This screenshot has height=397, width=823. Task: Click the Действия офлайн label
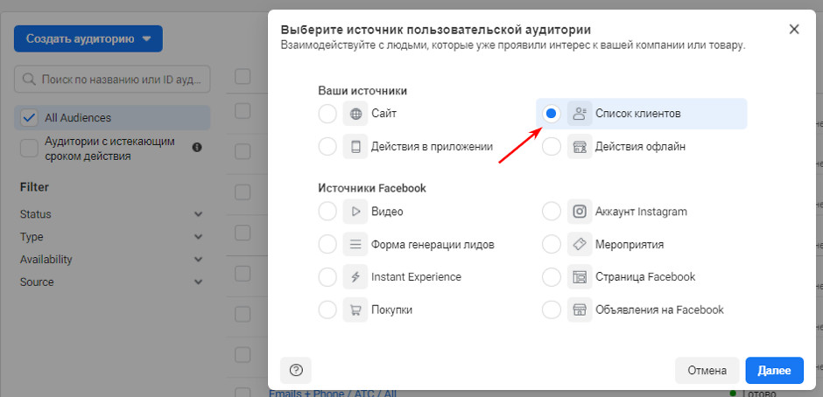click(x=640, y=147)
